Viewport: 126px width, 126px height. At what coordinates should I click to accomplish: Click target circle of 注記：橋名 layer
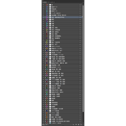80,34
